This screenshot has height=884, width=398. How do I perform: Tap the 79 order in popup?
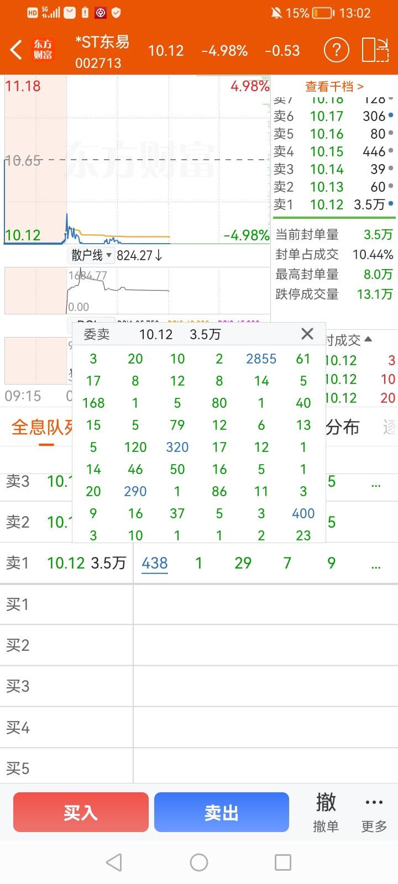coord(177,425)
